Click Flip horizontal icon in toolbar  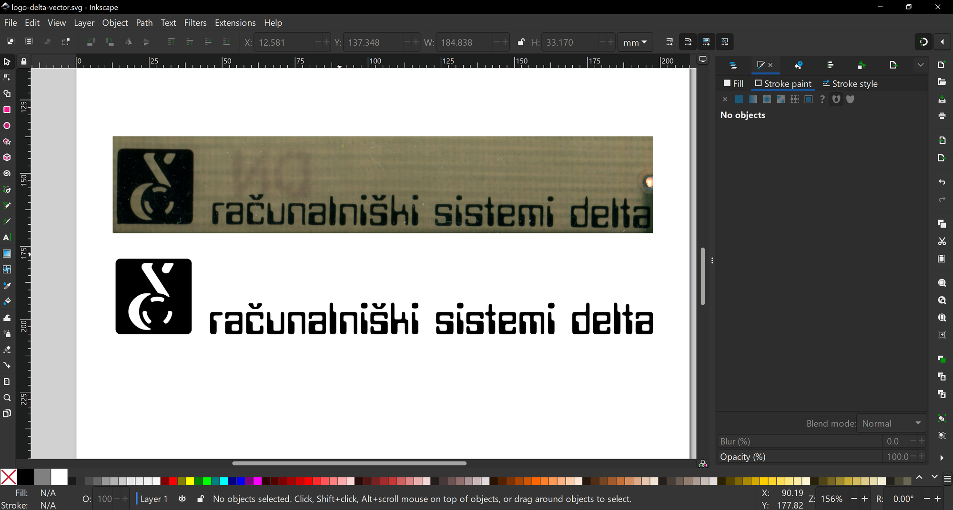click(x=128, y=42)
